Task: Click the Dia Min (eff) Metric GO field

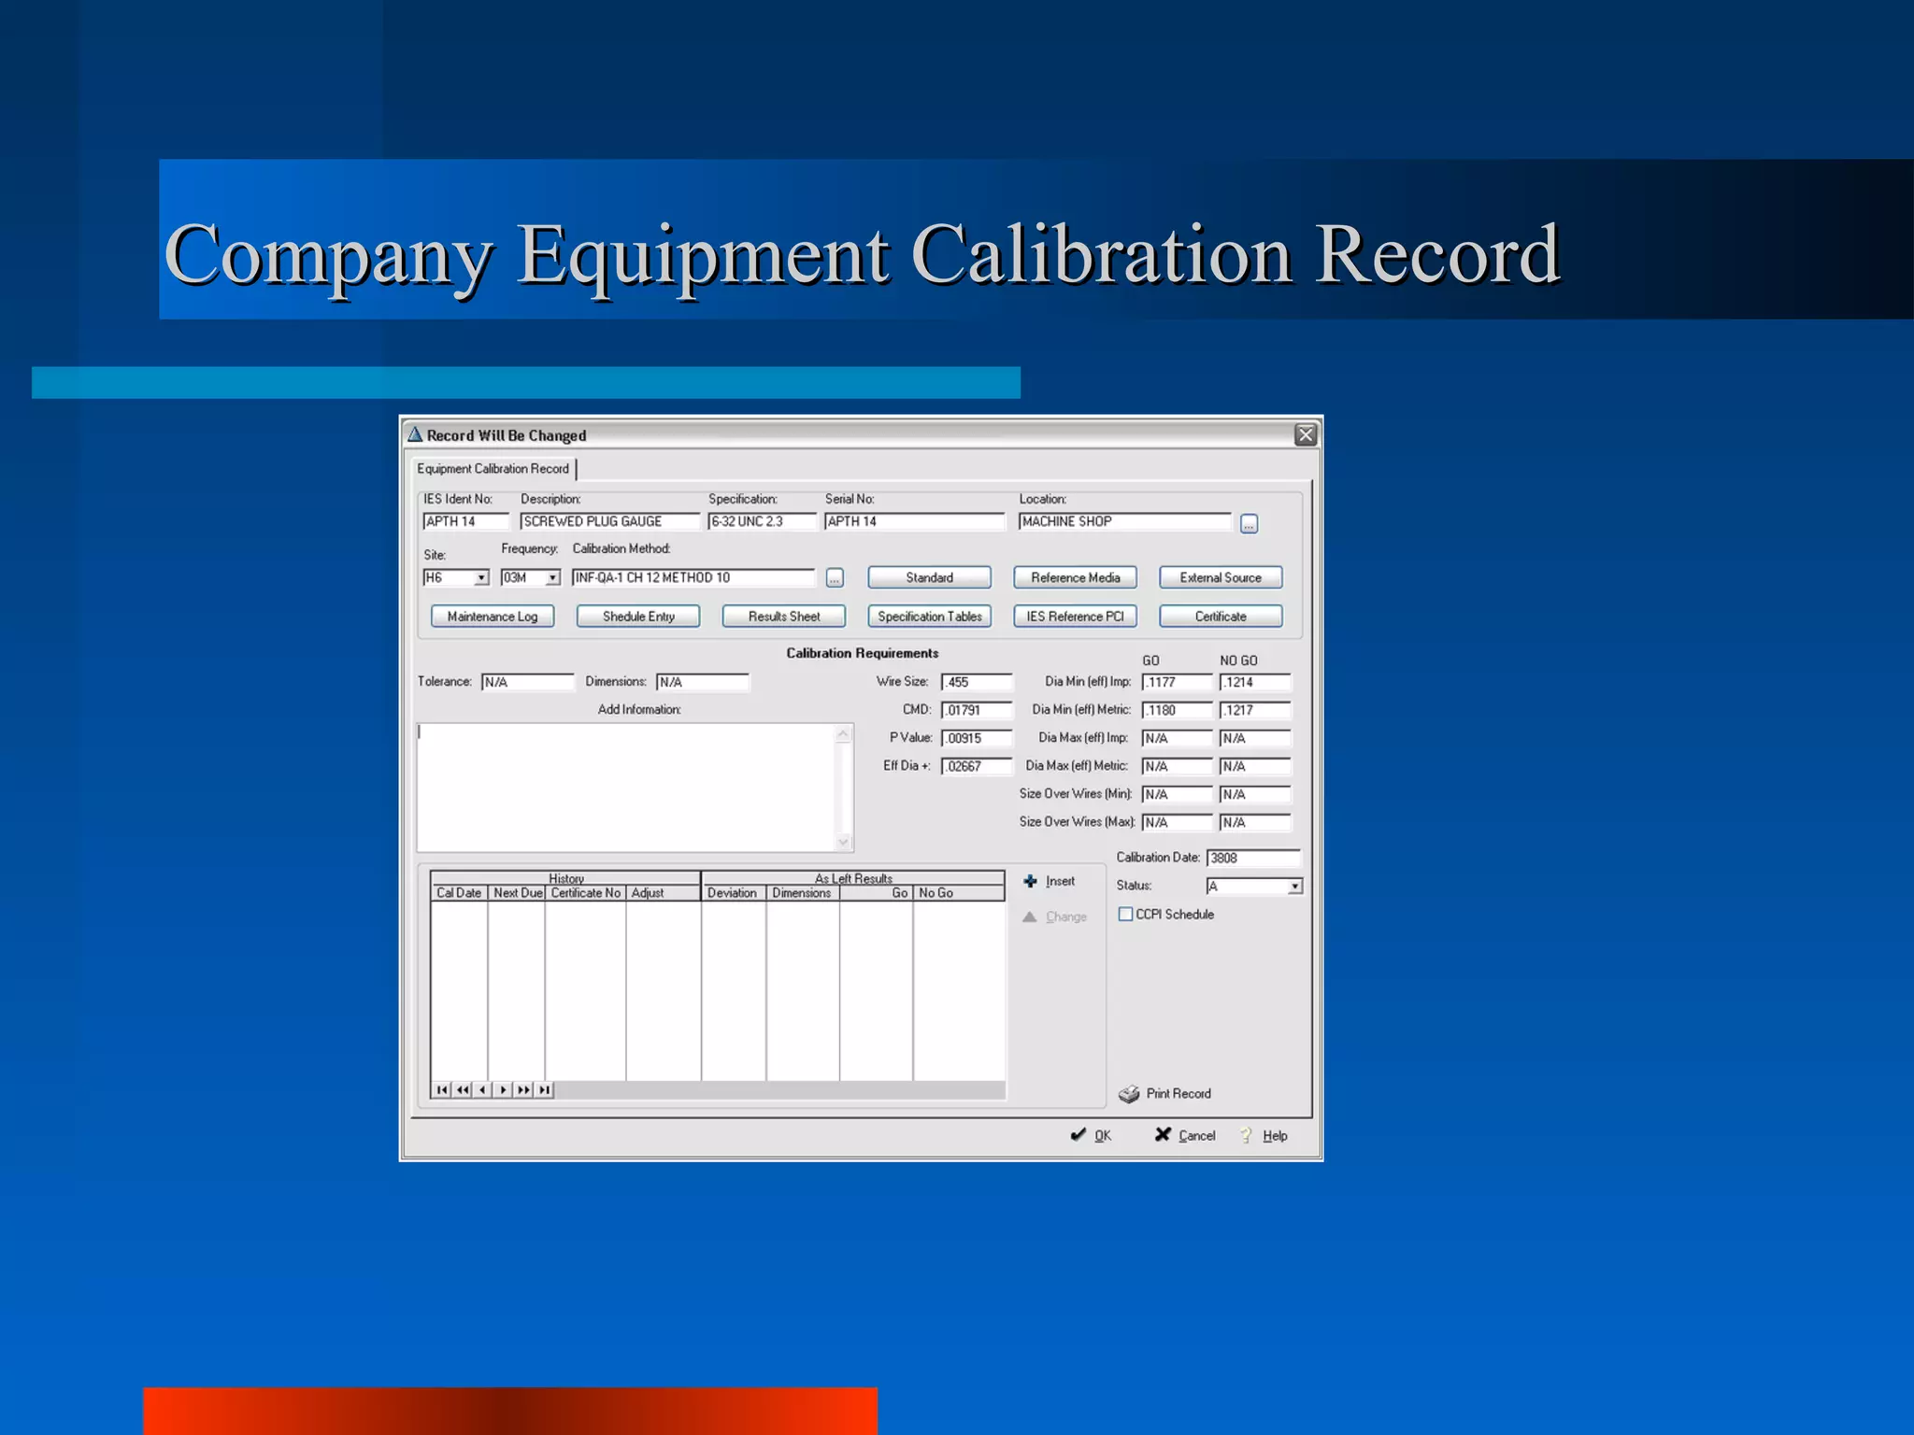Action: [x=1177, y=710]
